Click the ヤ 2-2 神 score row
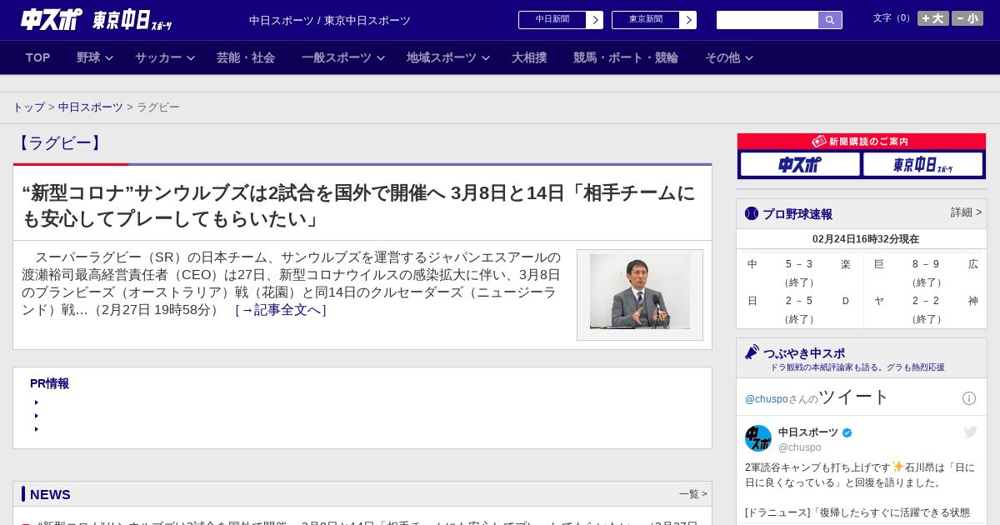Viewport: 1000px width, 525px height. pyautogui.click(x=926, y=309)
